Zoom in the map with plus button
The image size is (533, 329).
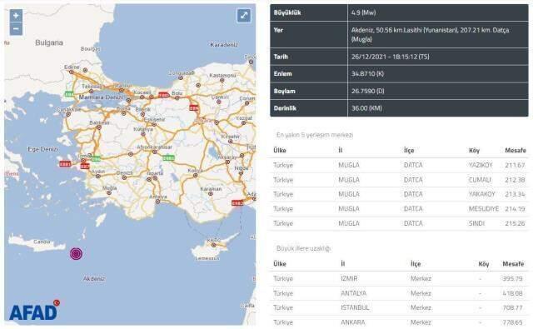click(16, 16)
